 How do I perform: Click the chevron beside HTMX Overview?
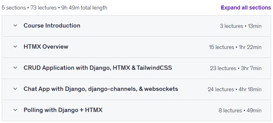coord(15,47)
